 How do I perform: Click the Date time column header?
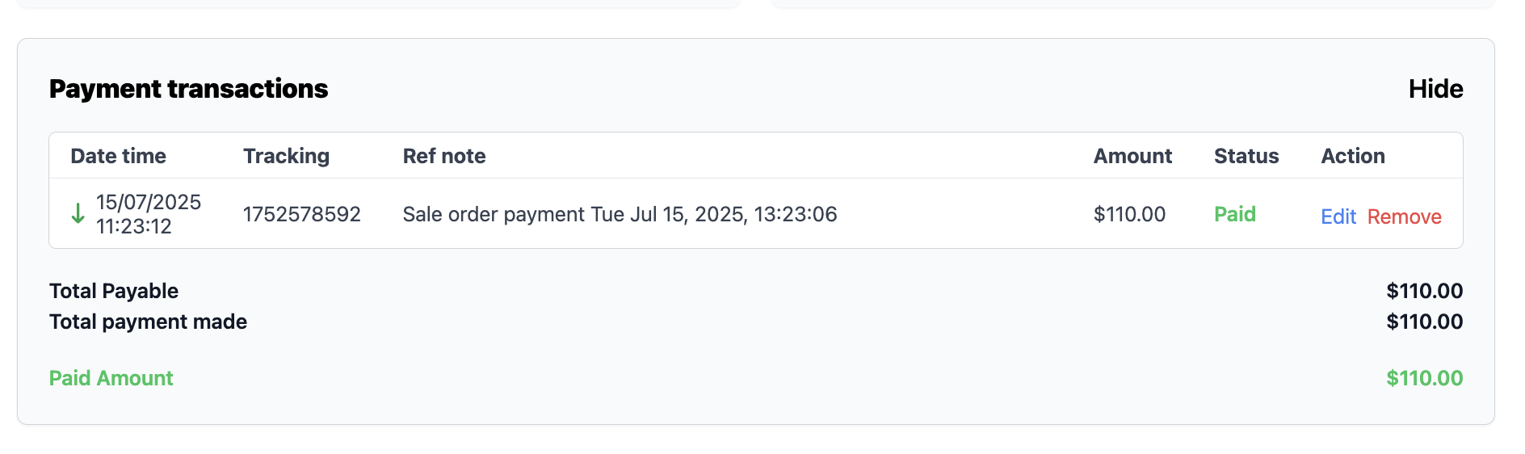click(118, 156)
